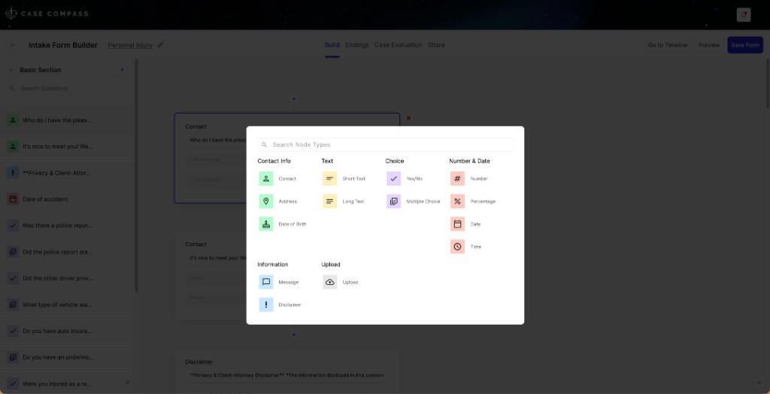
Task: Select the Long Text node icon
Action: 330,202
